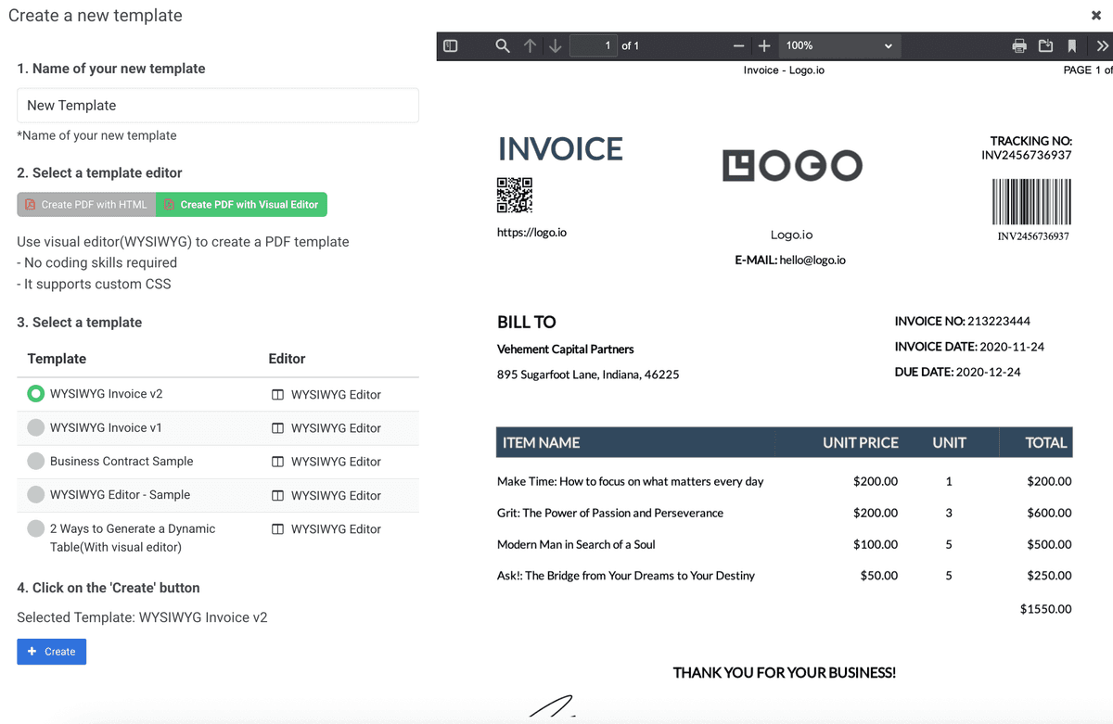1113x724 pixels.
Task: Go to previous page arrow
Action: (x=530, y=45)
